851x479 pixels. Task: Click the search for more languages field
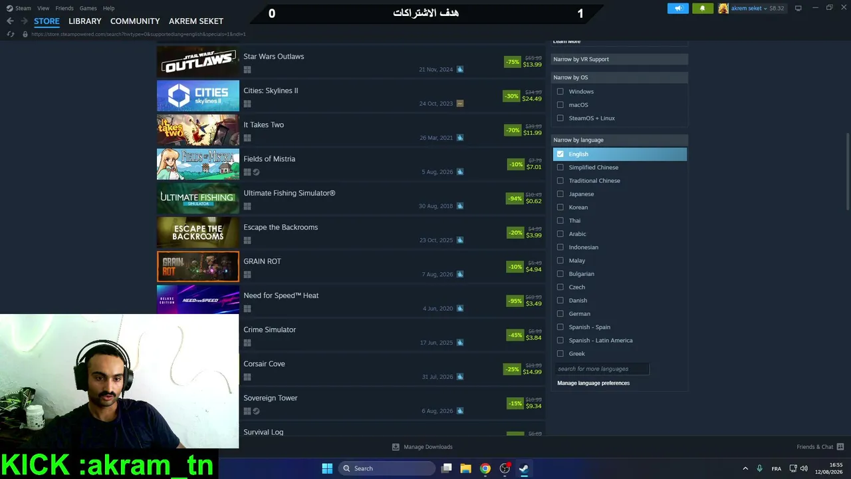click(602, 369)
